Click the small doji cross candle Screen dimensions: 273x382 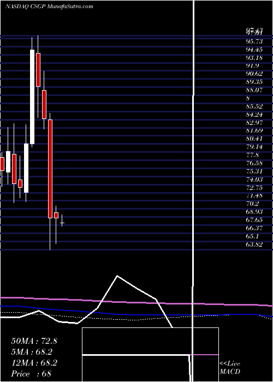point(62,223)
